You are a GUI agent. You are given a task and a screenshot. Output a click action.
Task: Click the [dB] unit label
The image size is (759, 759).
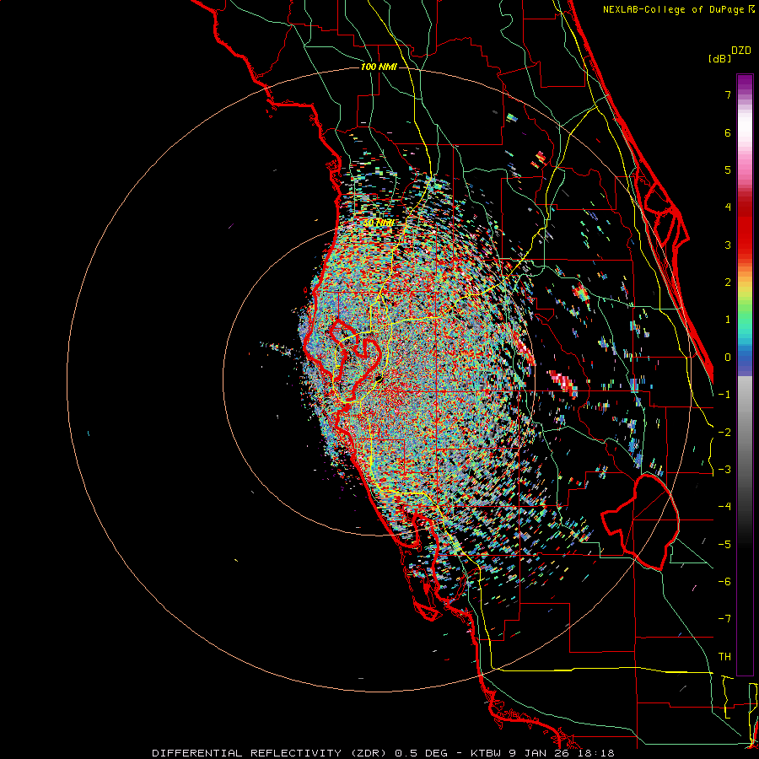point(719,58)
